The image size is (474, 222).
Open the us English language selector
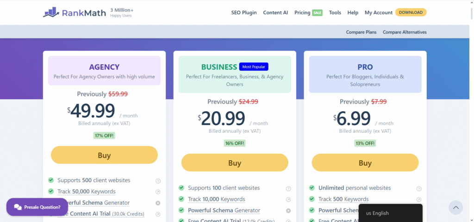pyautogui.click(x=390, y=213)
